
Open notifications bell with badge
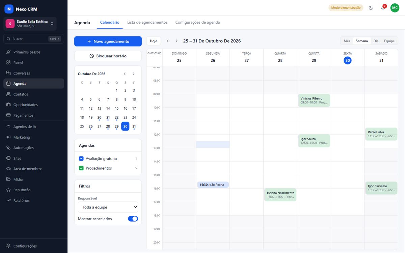pyautogui.click(x=383, y=8)
